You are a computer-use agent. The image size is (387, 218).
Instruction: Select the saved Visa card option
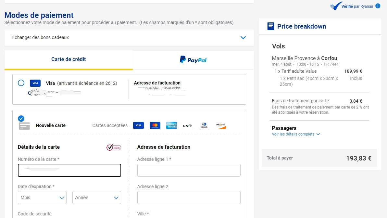click(x=21, y=83)
